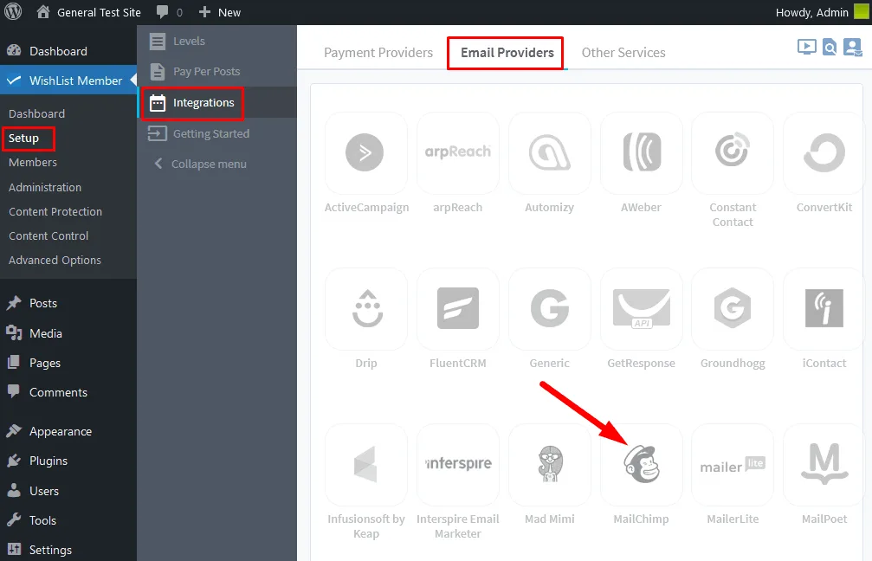Image resolution: width=872 pixels, height=561 pixels.
Task: Open Advanced Options link
Action: [55, 261]
